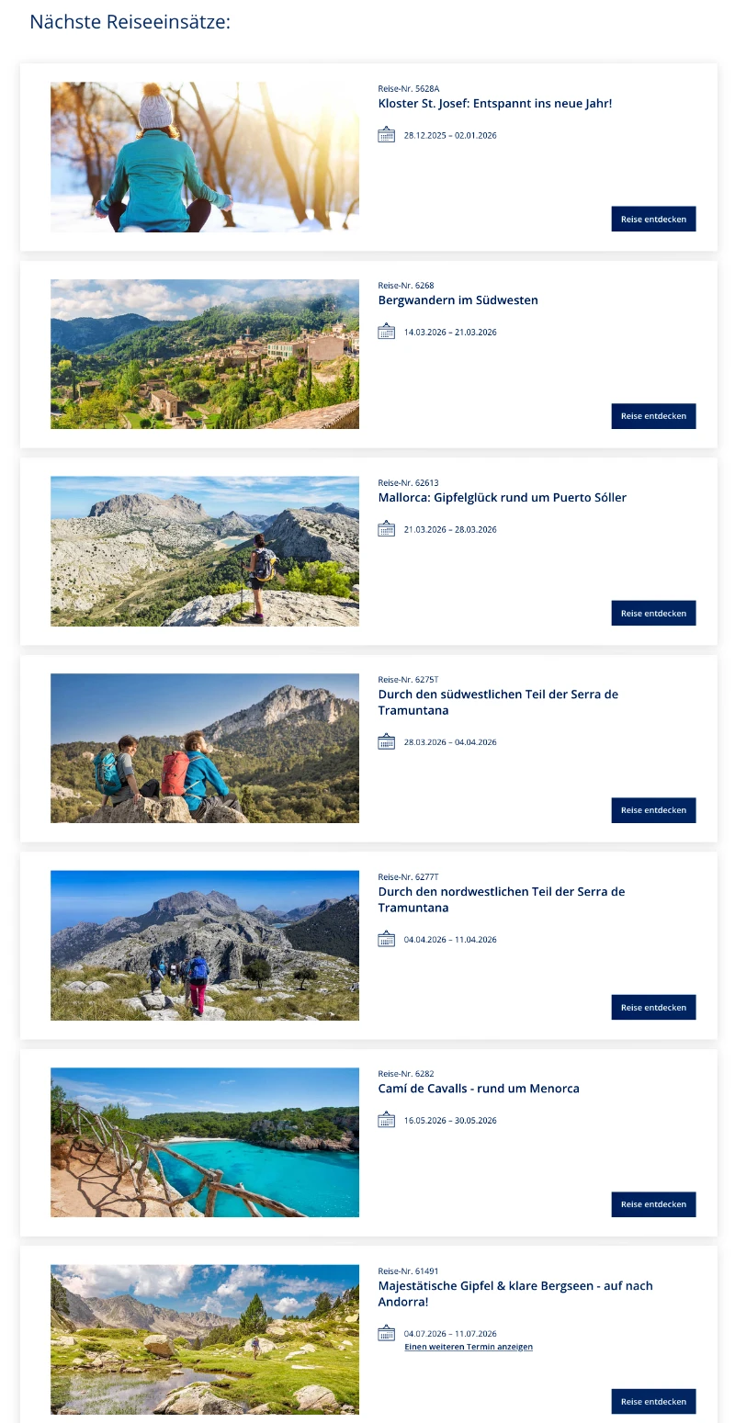The height and width of the screenshot is (1423, 735).
Task: Click 'Reise entdecken' for Camí de Cavalls
Action: coord(653,1204)
